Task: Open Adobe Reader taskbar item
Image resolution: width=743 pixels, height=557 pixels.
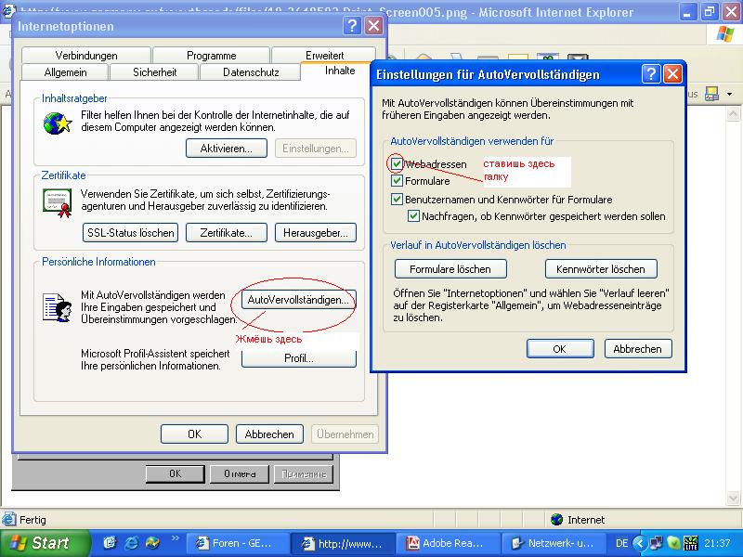Action: click(450, 543)
